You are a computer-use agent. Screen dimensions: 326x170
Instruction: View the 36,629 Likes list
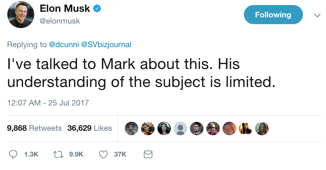point(90,128)
